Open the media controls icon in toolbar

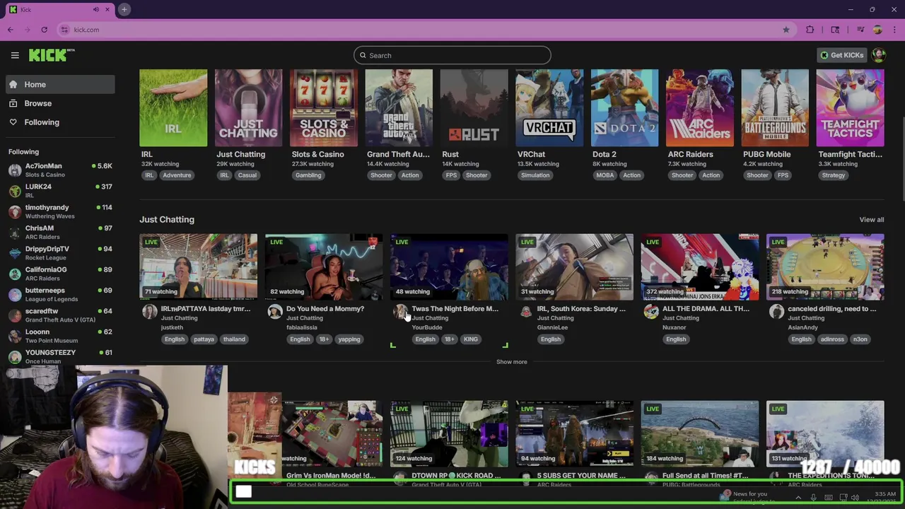[860, 30]
